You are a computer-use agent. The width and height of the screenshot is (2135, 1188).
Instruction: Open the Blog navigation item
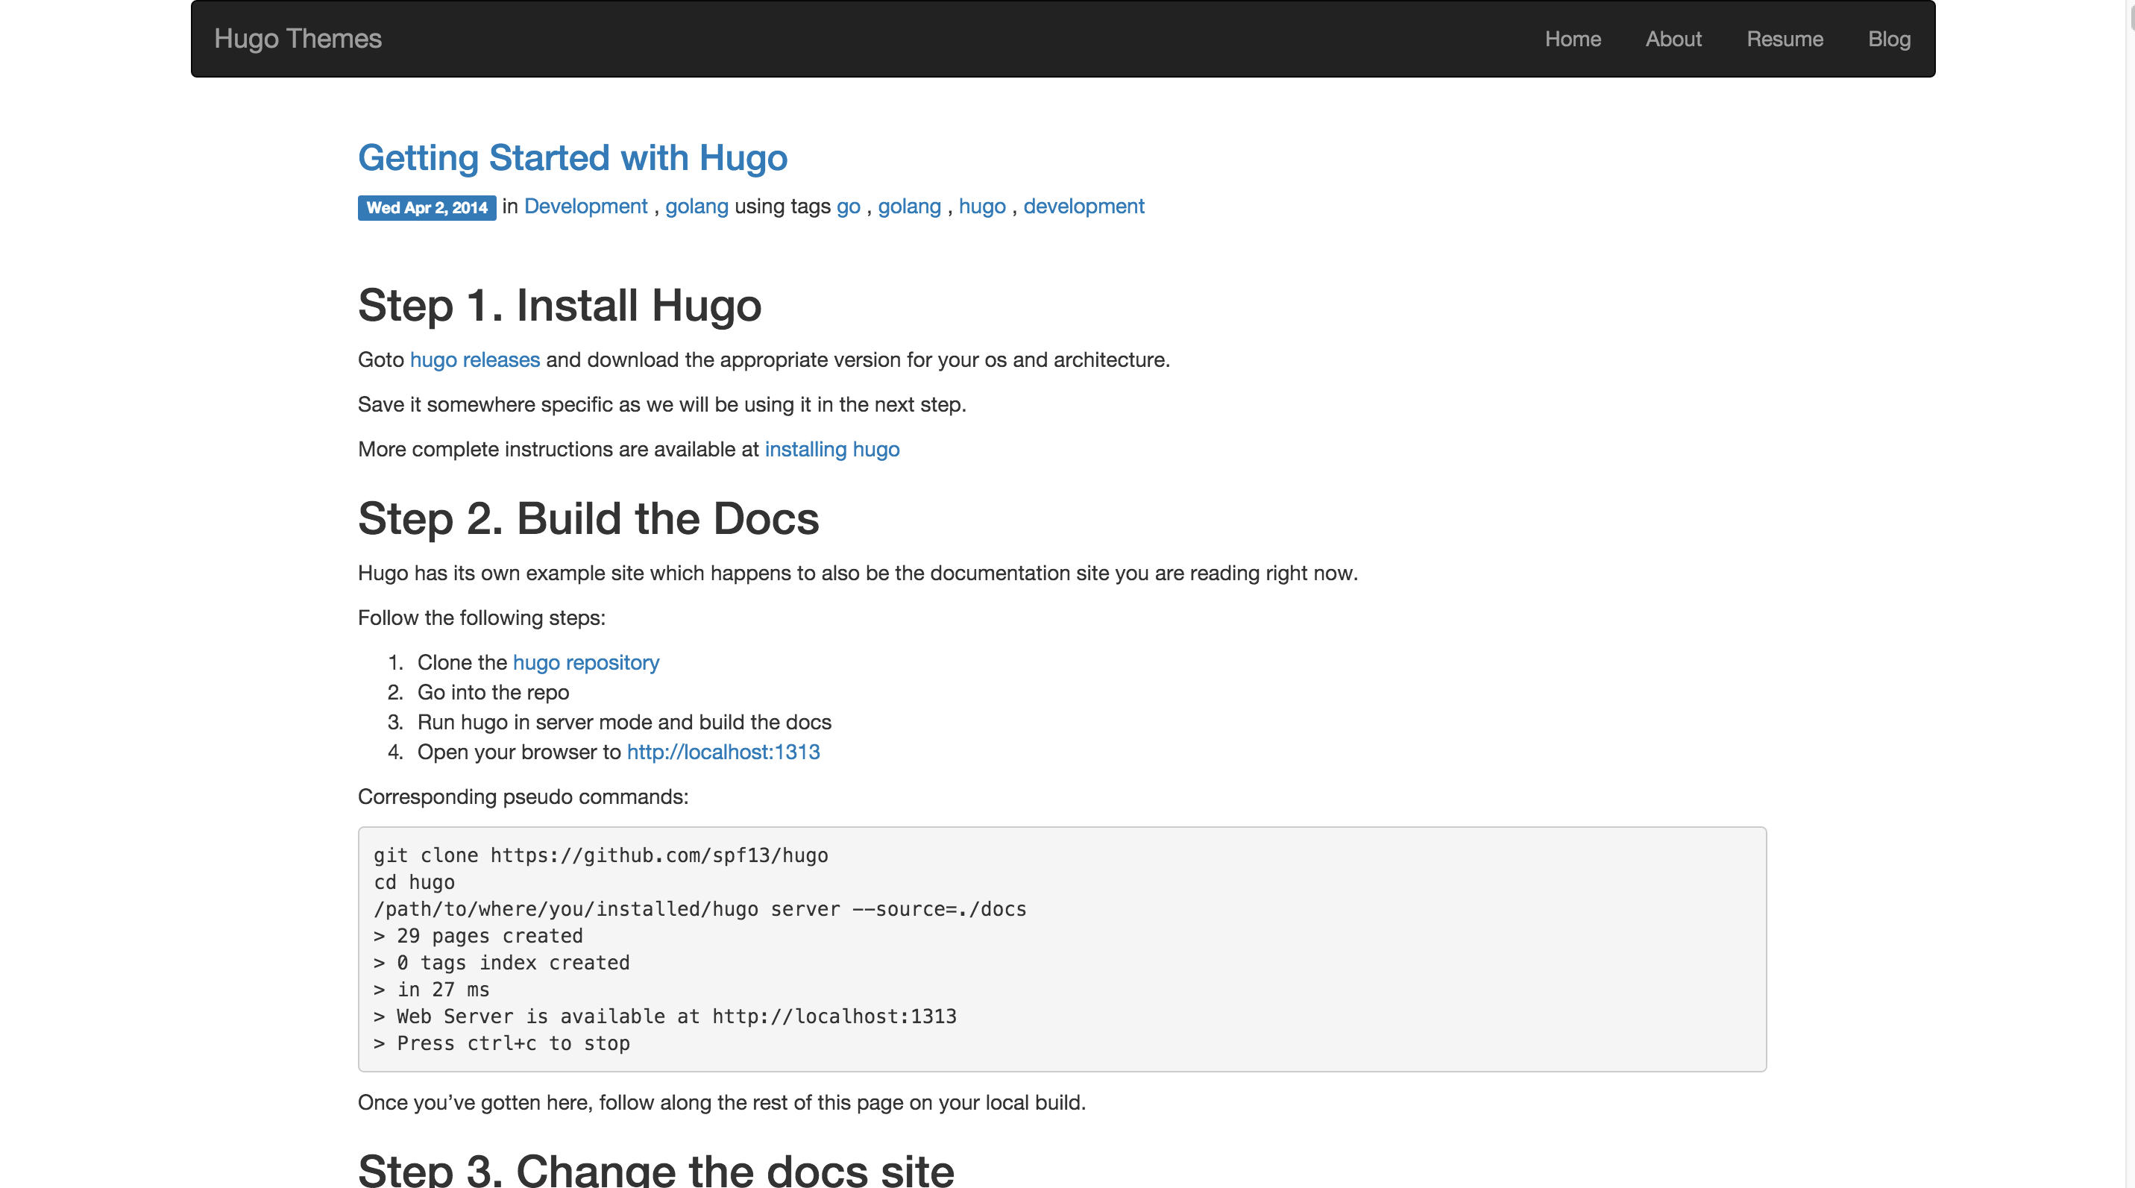[x=1889, y=39]
